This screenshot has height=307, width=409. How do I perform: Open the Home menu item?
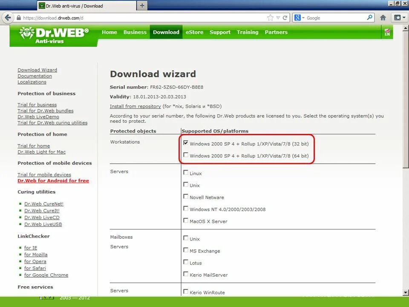[x=109, y=32]
